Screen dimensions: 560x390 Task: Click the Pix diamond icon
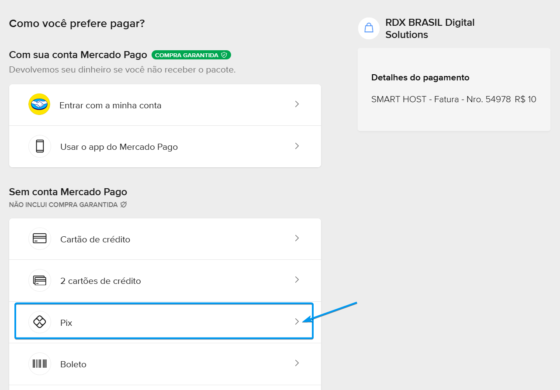pos(40,322)
